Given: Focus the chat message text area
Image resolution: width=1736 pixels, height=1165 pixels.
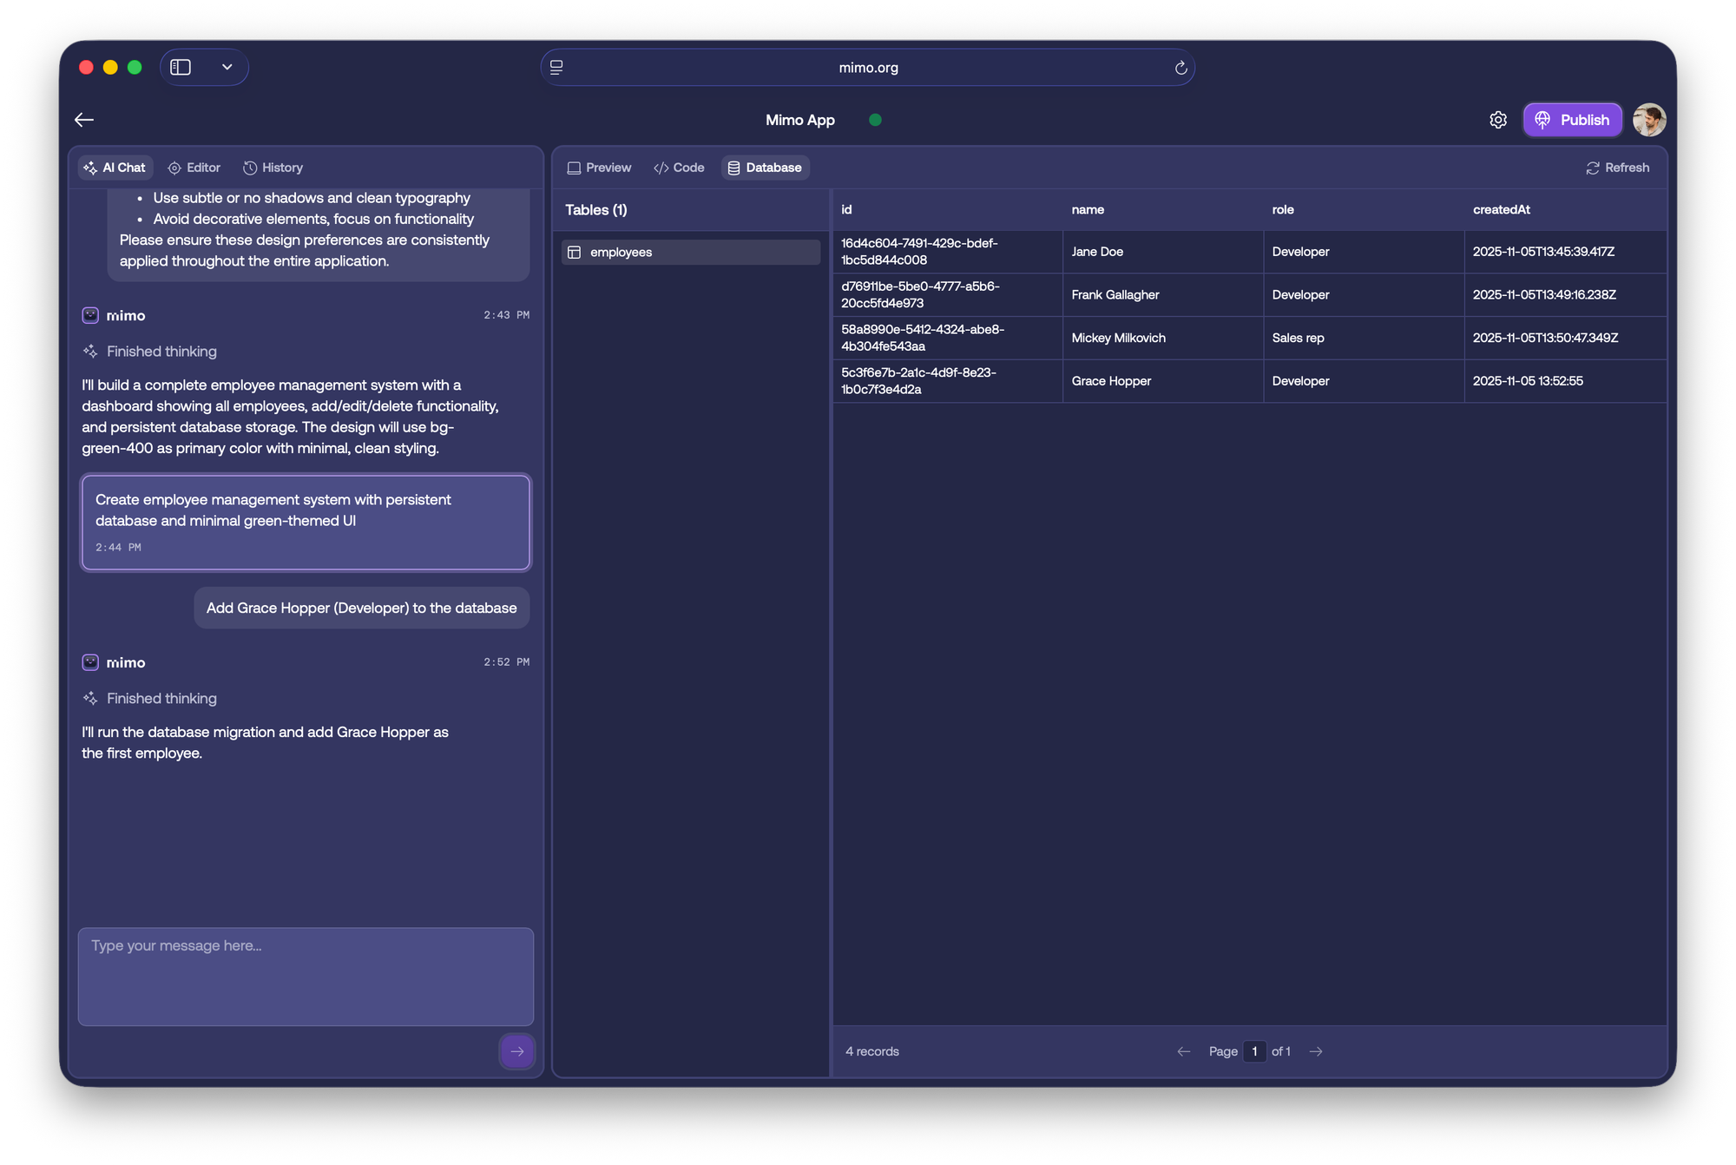Looking at the screenshot, I should 306,977.
